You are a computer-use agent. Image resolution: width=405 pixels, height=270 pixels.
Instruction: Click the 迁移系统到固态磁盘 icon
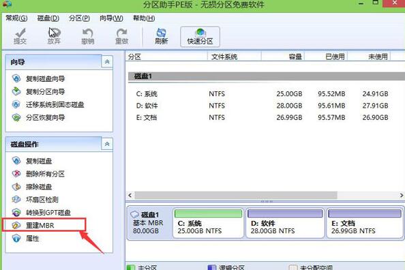(x=16, y=104)
